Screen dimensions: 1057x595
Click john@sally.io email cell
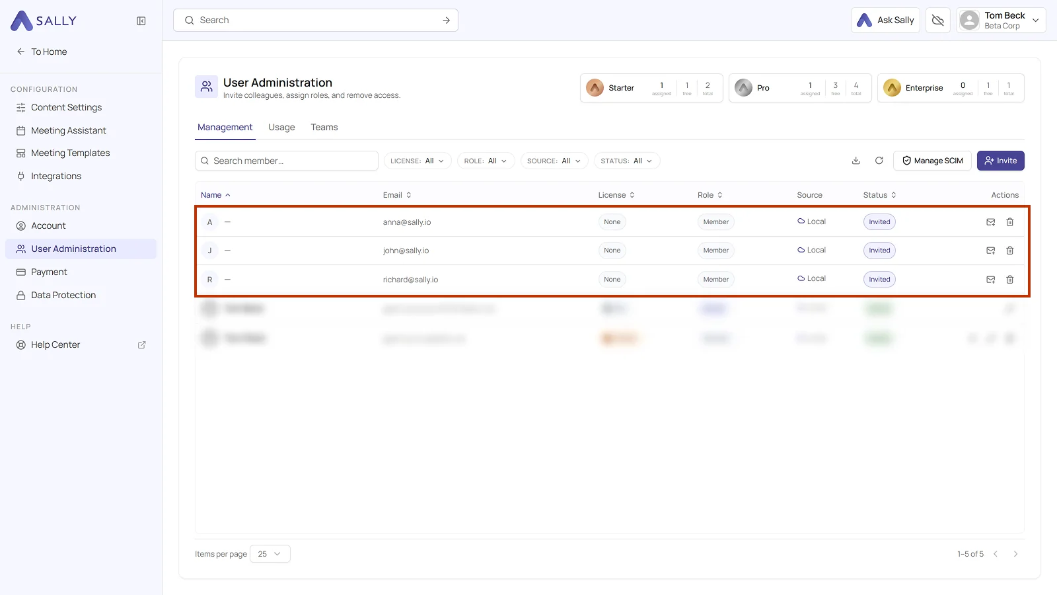406,251
